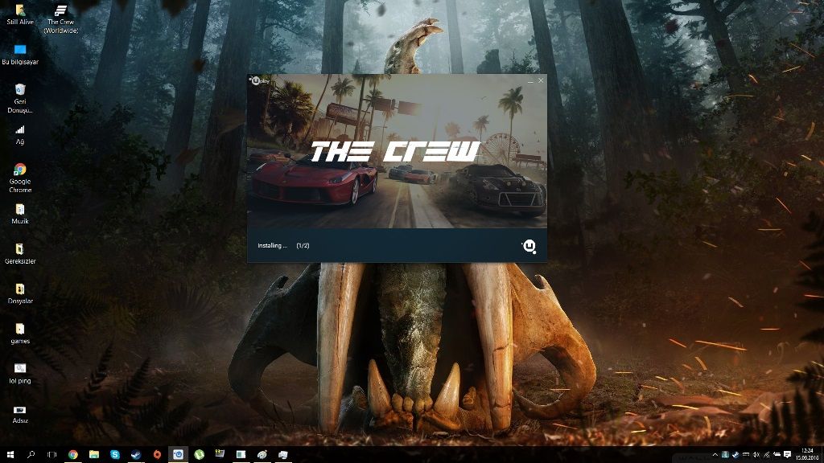Open Wi-Fi network tray icon
Viewport: 824px width, 463px height.
(x=767, y=455)
